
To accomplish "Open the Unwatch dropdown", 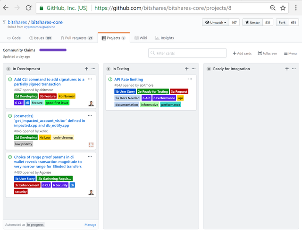I will 216,23.
